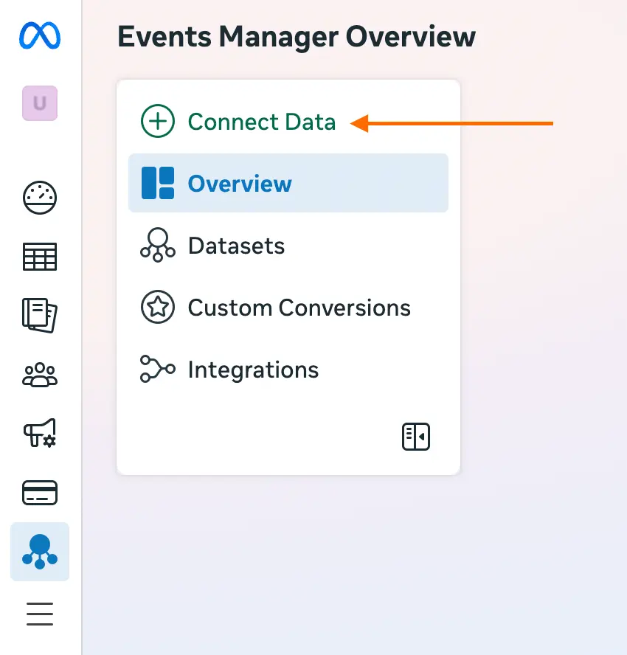Image resolution: width=627 pixels, height=655 pixels.
Task: Switch to the Datasets section
Action: [236, 246]
